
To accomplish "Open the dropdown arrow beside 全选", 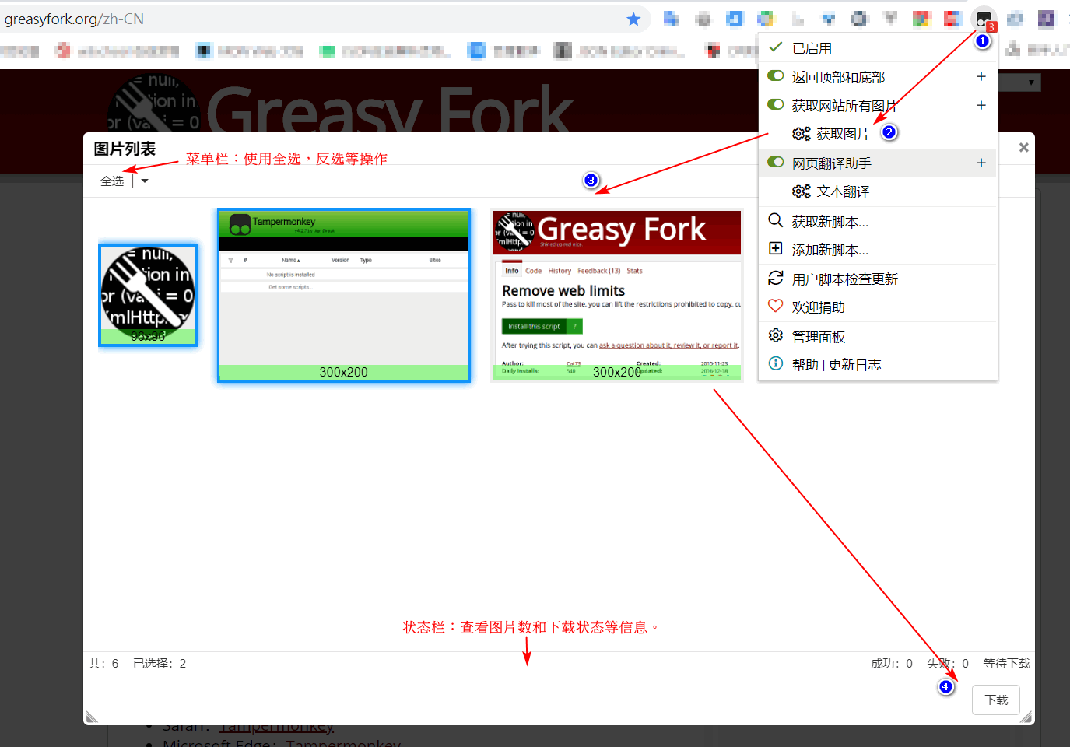I will tap(145, 181).
